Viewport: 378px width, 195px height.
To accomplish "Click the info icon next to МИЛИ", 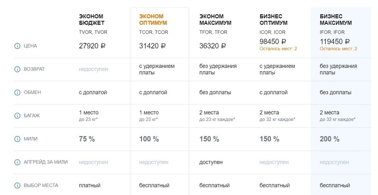I will click(18, 139).
